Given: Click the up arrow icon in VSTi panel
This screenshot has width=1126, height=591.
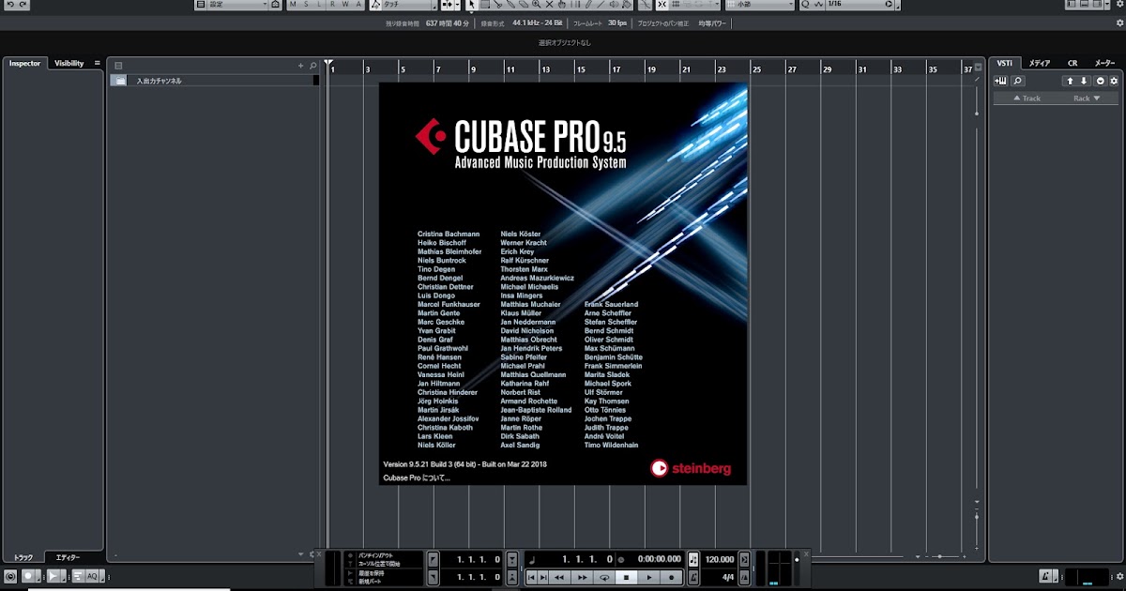Looking at the screenshot, I should pos(1070,81).
